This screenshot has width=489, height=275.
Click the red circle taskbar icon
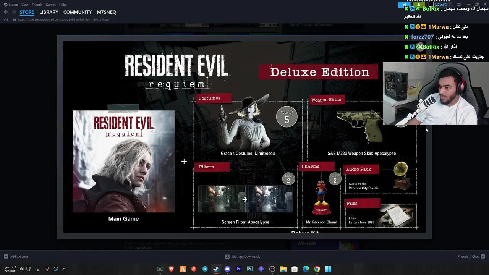click(x=194, y=269)
